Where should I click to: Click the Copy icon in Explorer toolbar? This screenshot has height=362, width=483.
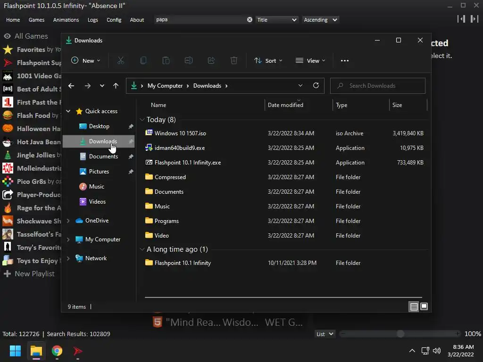point(143,61)
